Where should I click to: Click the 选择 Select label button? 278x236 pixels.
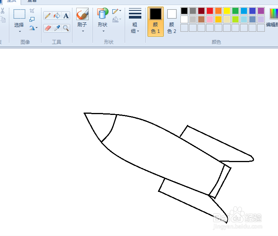pos(19,25)
